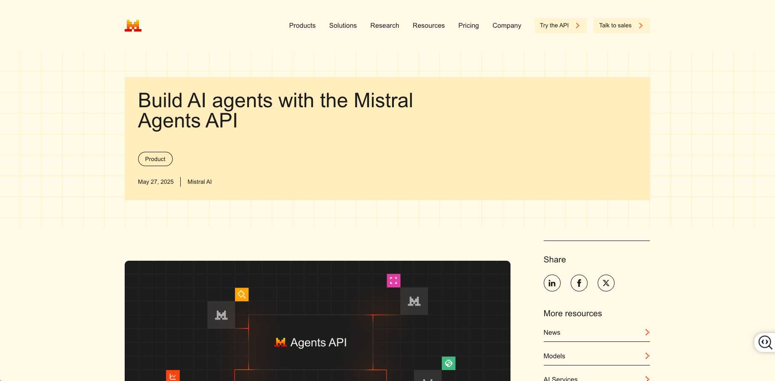The height and width of the screenshot is (381, 775).
Task: Click the pink expand icon in the hero image
Action: pyautogui.click(x=393, y=280)
